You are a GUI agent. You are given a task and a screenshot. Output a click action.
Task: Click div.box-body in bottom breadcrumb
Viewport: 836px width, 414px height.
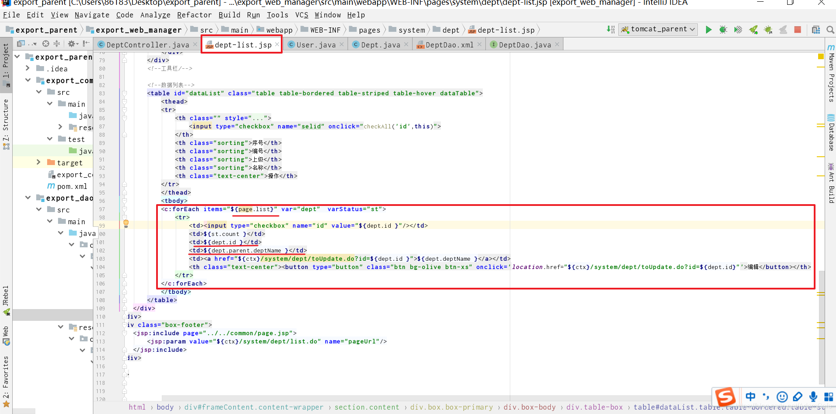coord(529,407)
